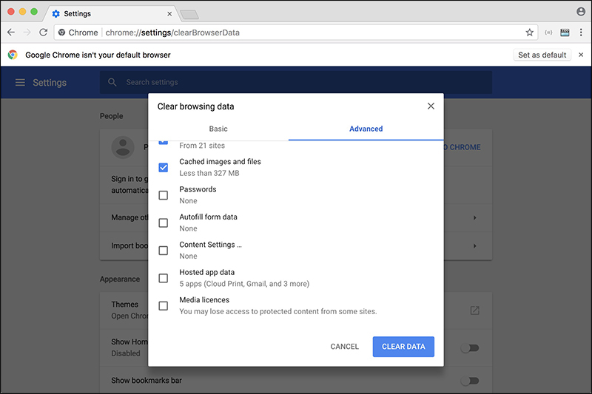Switch to the Basic tab

(x=218, y=129)
